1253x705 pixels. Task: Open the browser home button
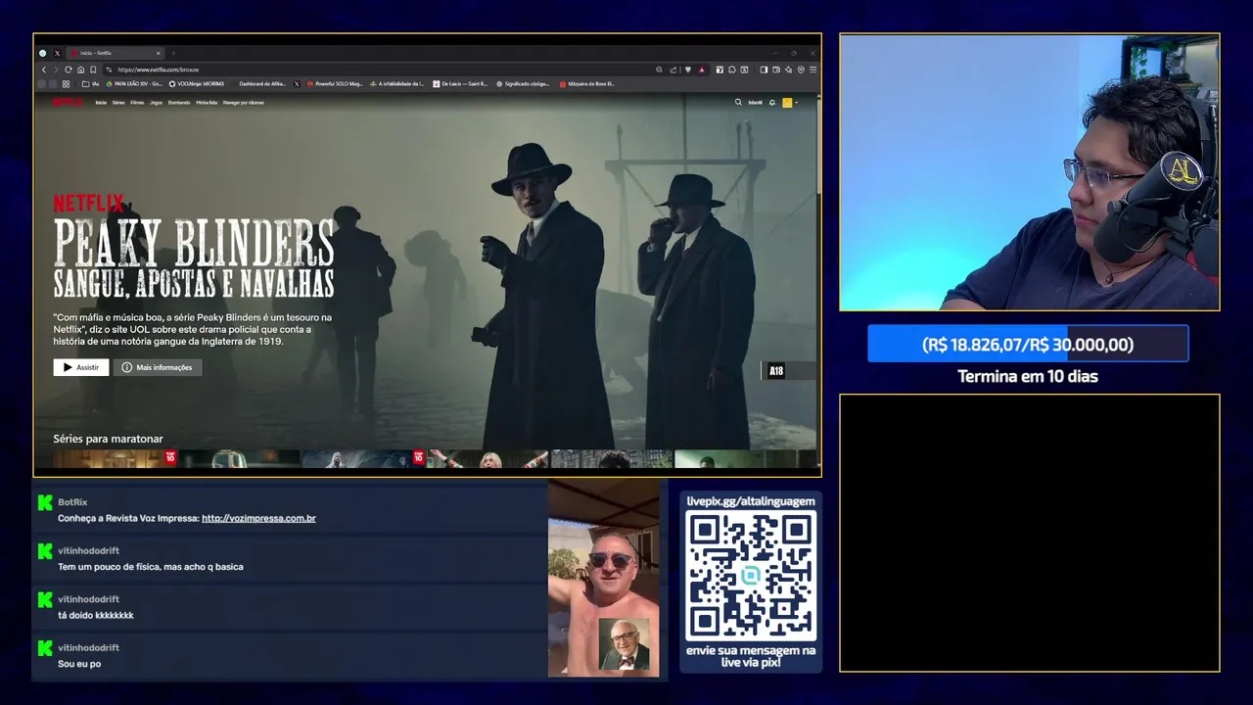(x=80, y=70)
